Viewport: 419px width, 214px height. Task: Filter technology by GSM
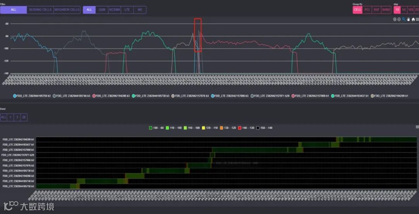[x=102, y=10]
